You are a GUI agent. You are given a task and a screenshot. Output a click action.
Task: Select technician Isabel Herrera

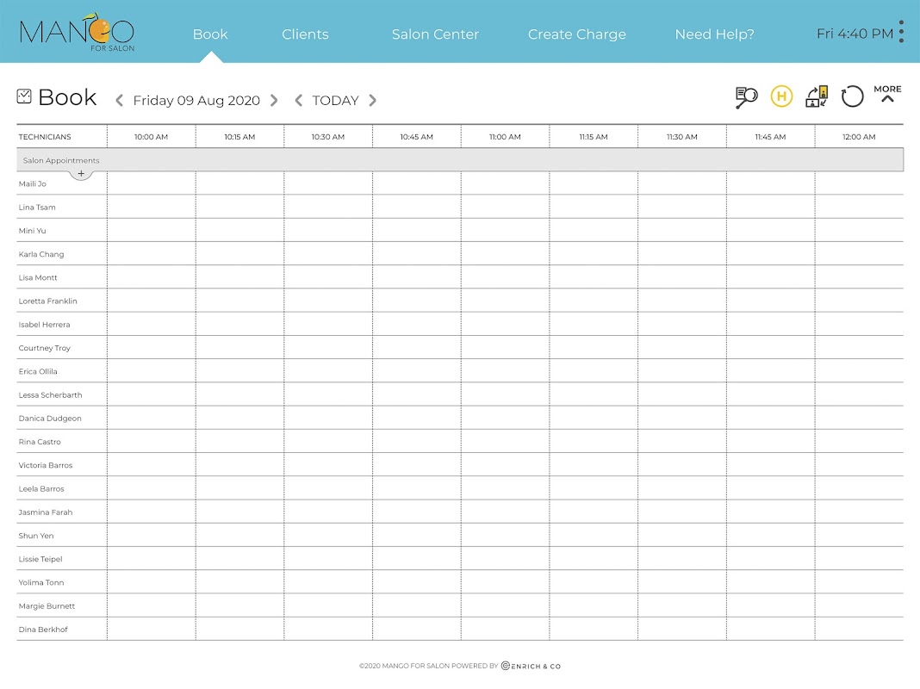(x=44, y=325)
